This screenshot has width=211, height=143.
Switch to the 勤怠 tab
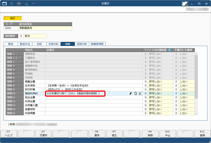[x=11, y=44]
